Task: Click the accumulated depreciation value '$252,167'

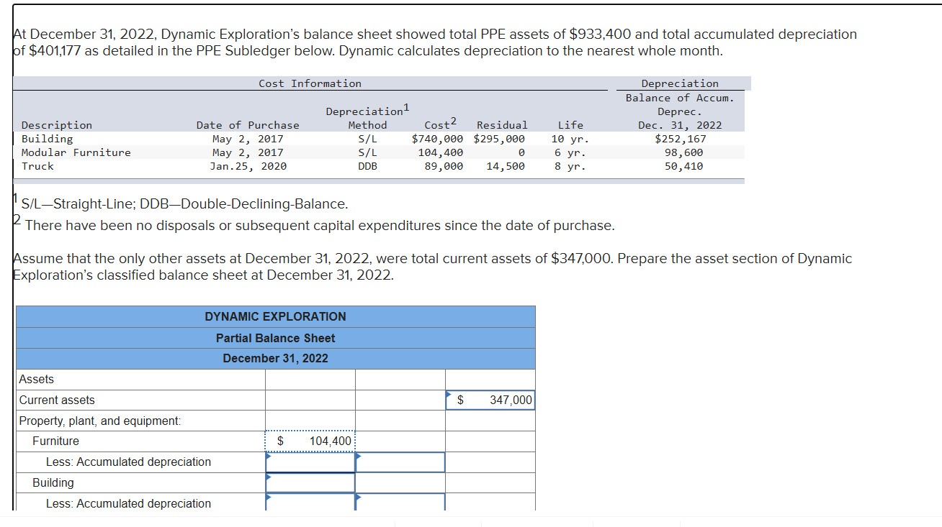Action: click(x=680, y=139)
